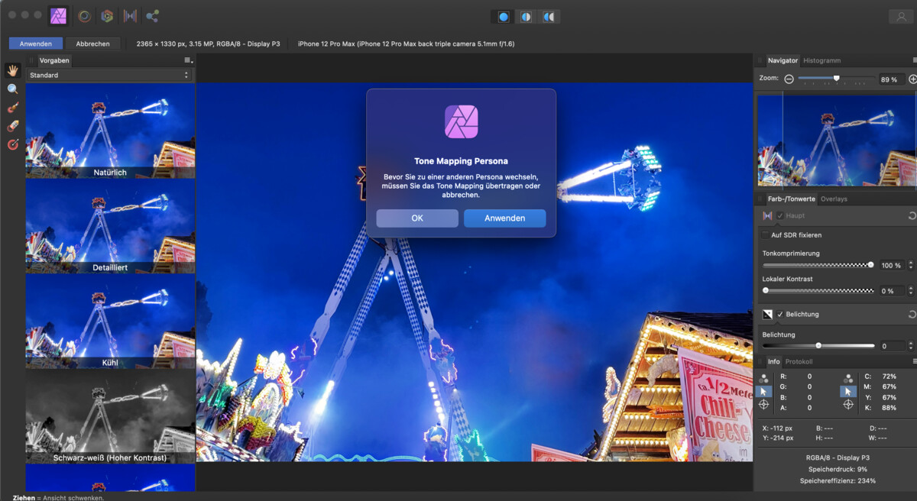Toggle the Belichtung adjustment checkbox

[782, 314]
